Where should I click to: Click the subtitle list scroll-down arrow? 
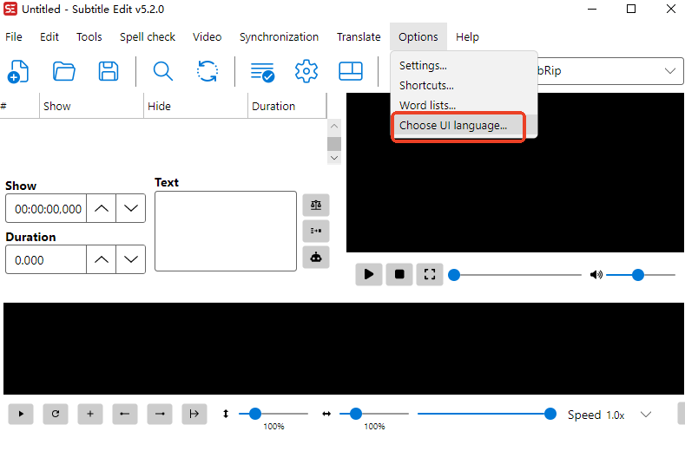pos(334,158)
